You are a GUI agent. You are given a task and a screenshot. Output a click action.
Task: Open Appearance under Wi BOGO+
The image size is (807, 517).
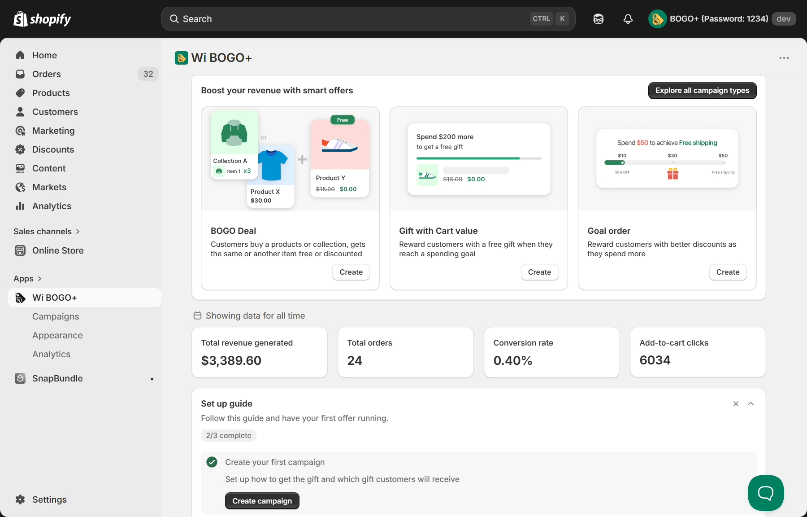click(x=57, y=335)
